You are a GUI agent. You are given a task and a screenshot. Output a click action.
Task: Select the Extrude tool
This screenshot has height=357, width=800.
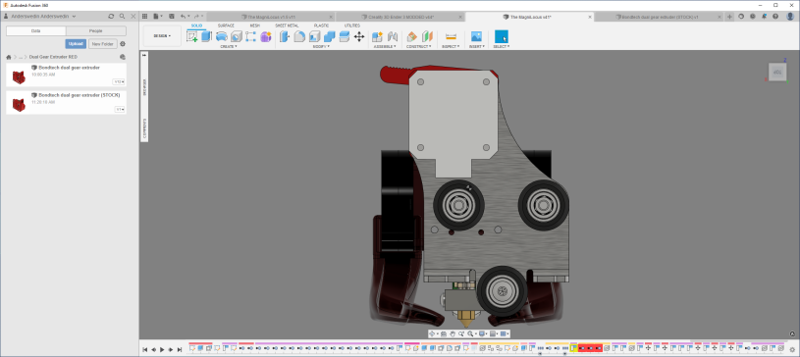(x=206, y=36)
